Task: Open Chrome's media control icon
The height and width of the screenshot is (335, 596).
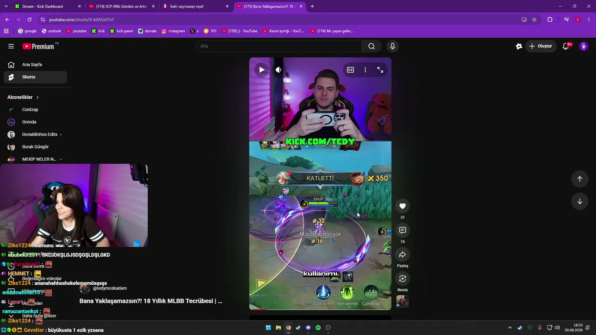Action: [x=566, y=20]
